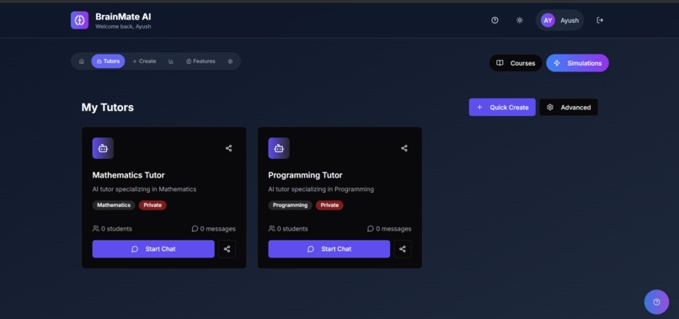This screenshot has height=319, width=679.
Task: Click the Programming subject tag
Action: (x=290, y=205)
